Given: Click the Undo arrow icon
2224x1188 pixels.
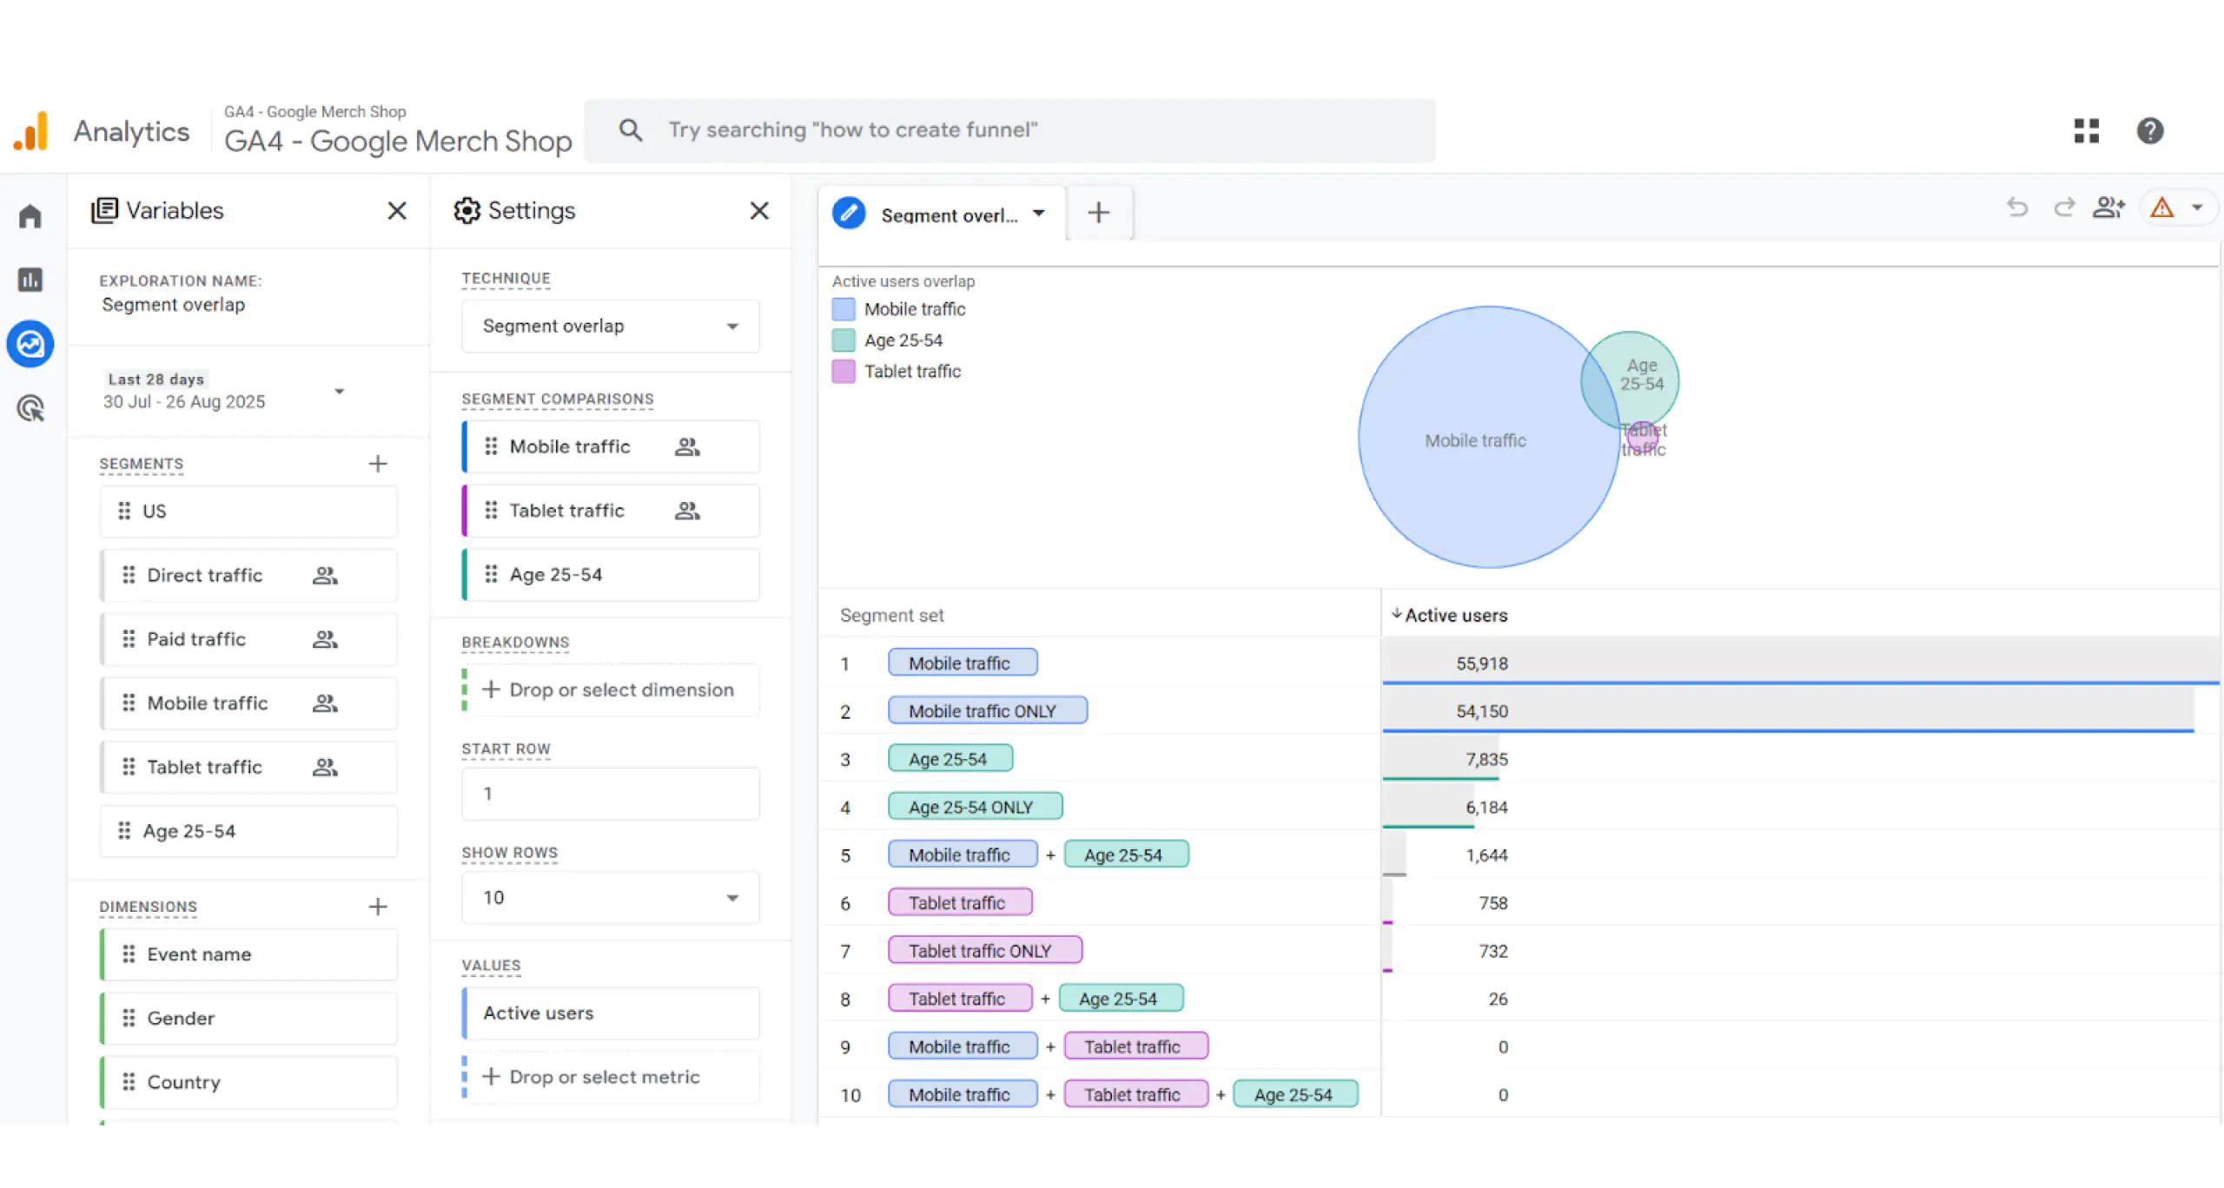Looking at the screenshot, I should pos(2017,207).
